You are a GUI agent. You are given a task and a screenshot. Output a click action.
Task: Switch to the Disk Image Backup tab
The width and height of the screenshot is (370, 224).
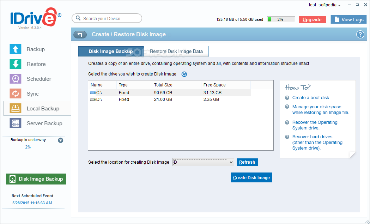111,51
